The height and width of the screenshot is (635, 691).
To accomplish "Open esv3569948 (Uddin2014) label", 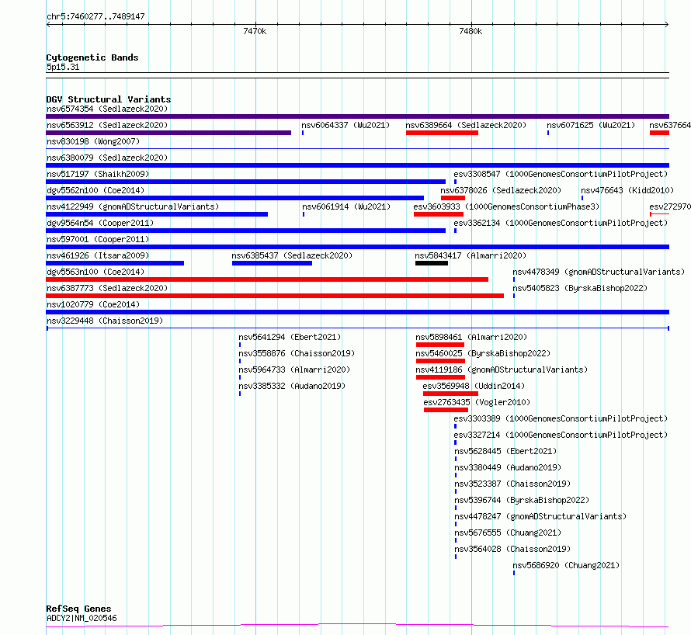I will pyautogui.click(x=474, y=386).
